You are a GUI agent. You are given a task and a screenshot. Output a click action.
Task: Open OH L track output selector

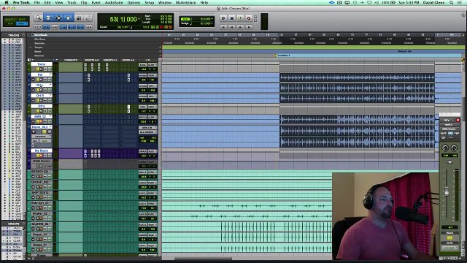click(x=153, y=86)
